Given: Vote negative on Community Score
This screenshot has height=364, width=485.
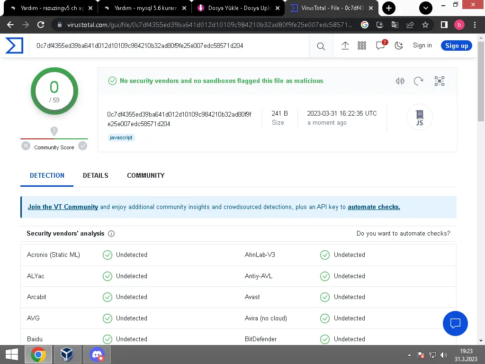Looking at the screenshot, I should (26, 146).
